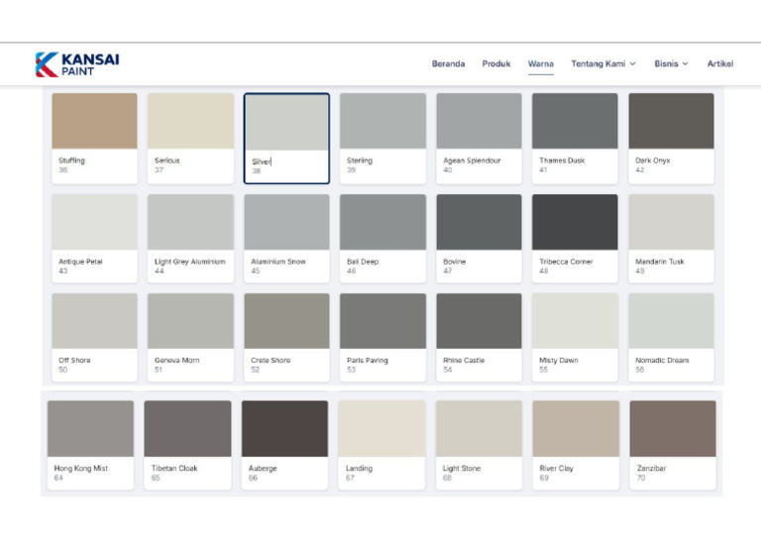Pick the Aluminium Snow 45 swatch
The width and height of the screenshot is (761, 538).
tap(286, 238)
